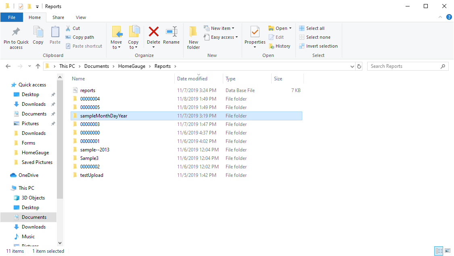The width and height of the screenshot is (454, 256).
Task: Click the Copy icon in Clipboard group
Action: (x=38, y=32)
